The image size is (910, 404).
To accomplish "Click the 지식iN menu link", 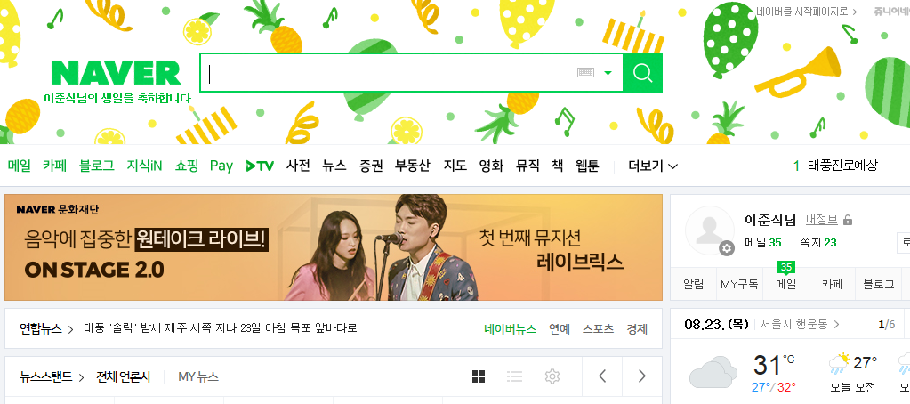I will 144,166.
